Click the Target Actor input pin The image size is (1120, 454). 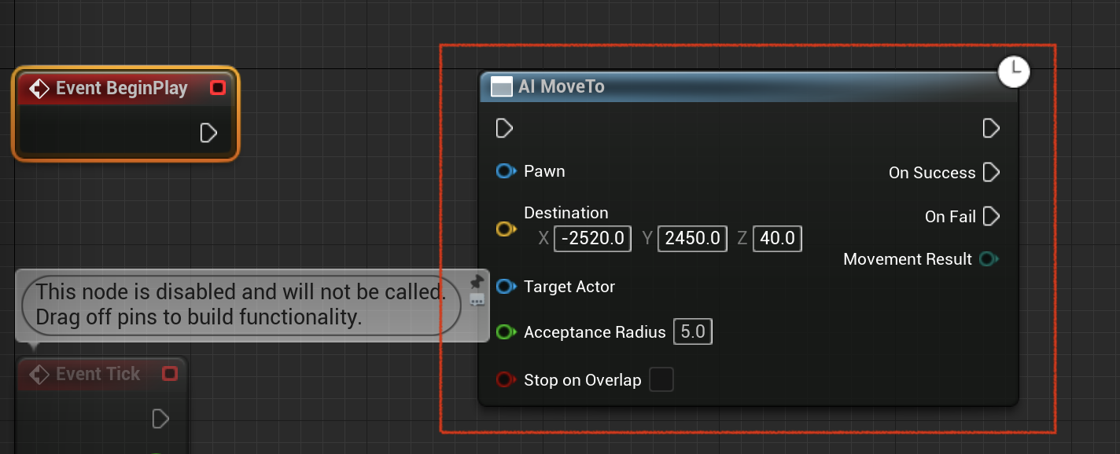506,287
